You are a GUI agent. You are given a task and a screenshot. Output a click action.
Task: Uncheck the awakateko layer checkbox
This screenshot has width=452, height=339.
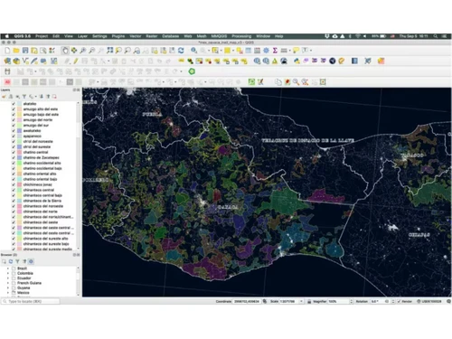(x=14, y=131)
